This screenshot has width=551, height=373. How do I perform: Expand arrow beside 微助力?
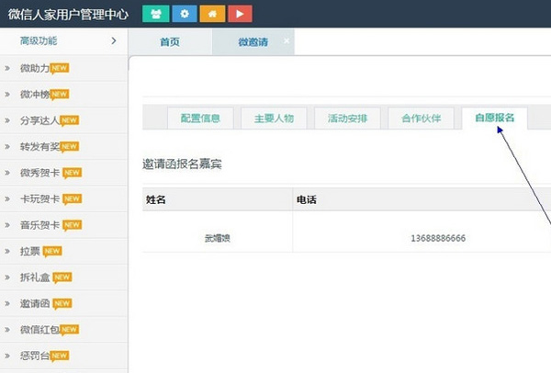(7, 68)
